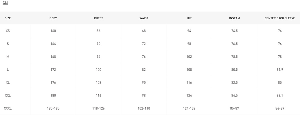The image size is (300, 118).
Task: Click the INSEAM column header
Action: tap(234, 18)
